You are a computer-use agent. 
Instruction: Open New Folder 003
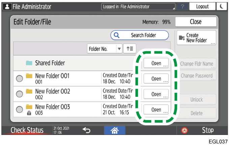coord(156,110)
